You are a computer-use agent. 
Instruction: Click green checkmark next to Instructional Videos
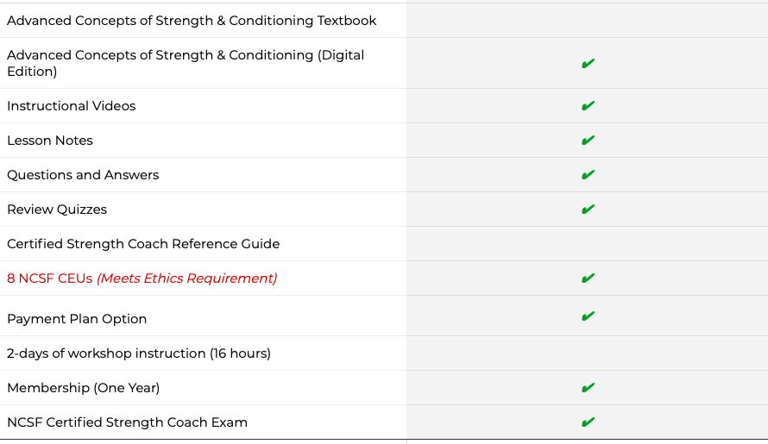[x=588, y=106]
